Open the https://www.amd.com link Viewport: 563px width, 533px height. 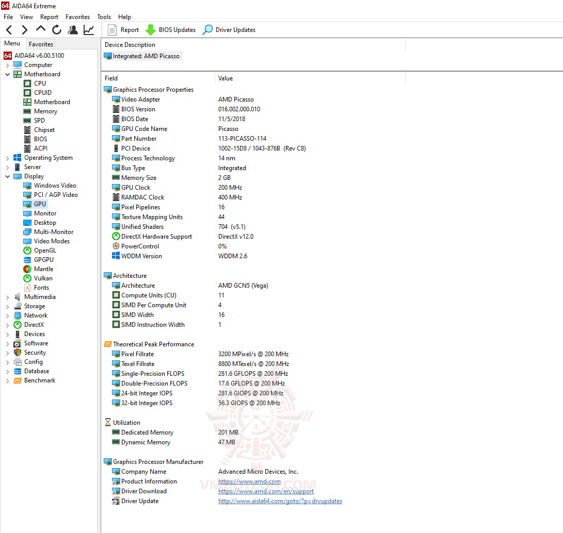pyautogui.click(x=250, y=481)
